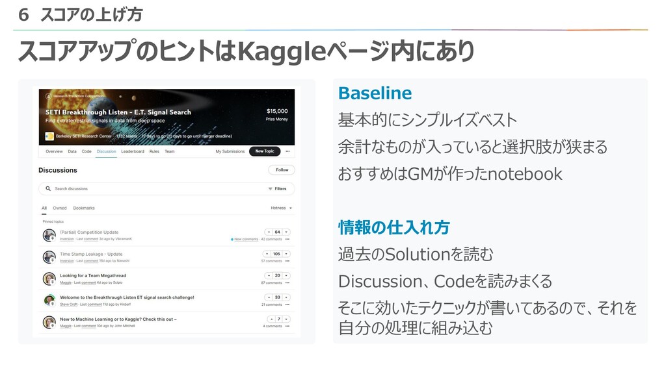Open the Overview tab
The image size is (666, 374).
pos(54,151)
